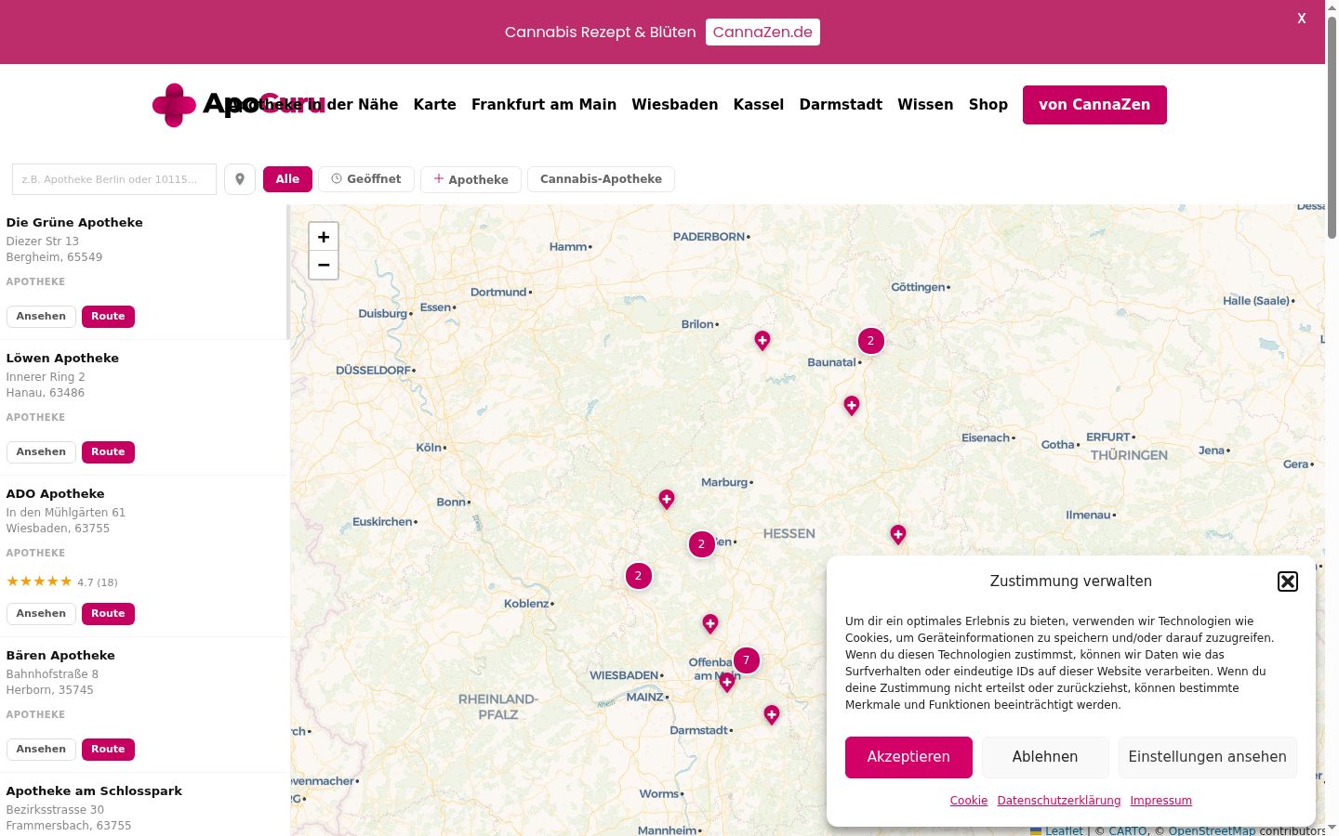Click the pharmacy list scrollbar
The height and width of the screenshot is (836, 1339).
tap(288, 272)
